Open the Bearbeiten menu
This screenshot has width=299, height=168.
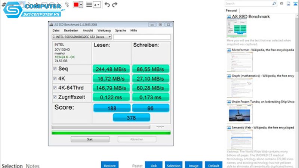tap(71, 31)
